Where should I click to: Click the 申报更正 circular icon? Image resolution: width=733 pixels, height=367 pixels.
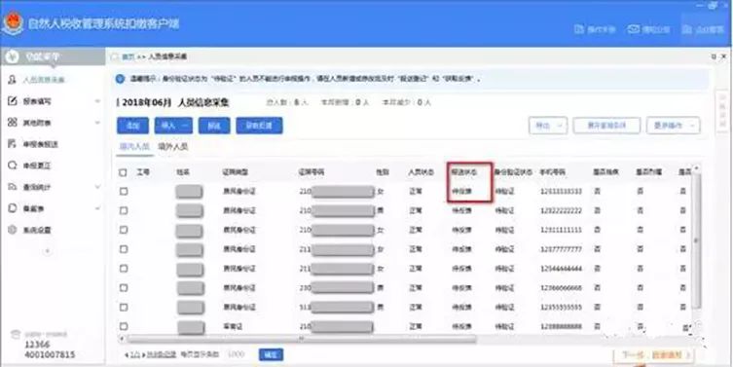tap(13, 165)
